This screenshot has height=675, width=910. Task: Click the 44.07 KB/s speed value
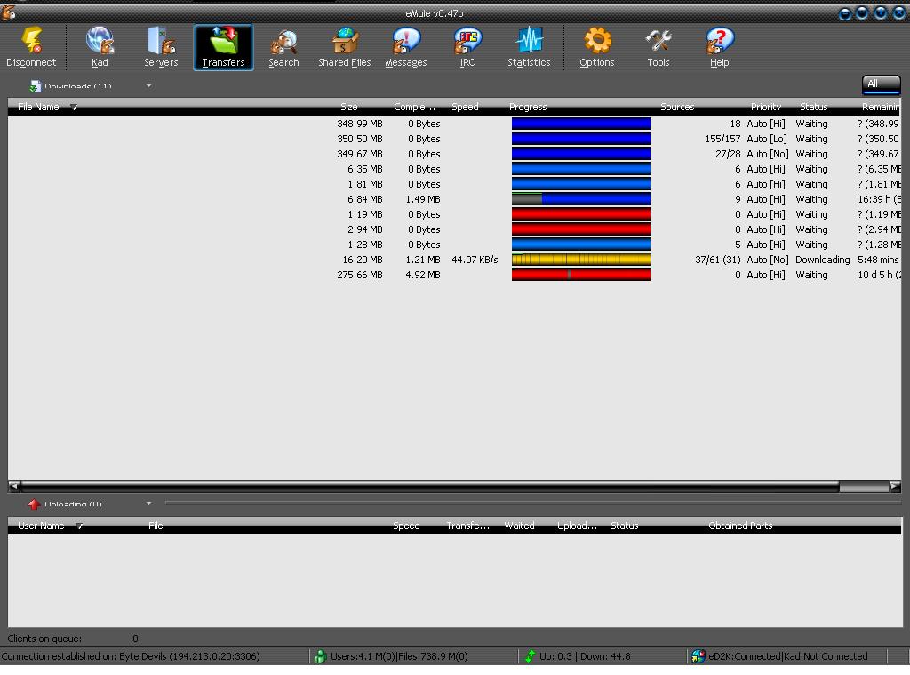point(475,260)
